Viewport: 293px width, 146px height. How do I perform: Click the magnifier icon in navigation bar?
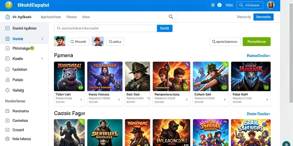tap(171, 17)
